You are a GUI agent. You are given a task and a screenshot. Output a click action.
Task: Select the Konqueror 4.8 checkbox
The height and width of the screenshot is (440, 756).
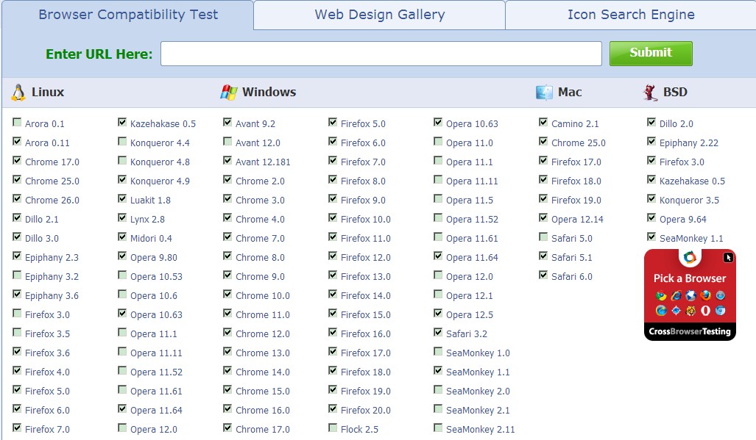[122, 161]
